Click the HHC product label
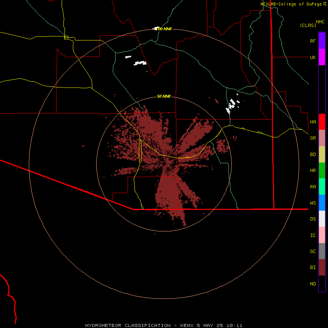 click(x=320, y=22)
